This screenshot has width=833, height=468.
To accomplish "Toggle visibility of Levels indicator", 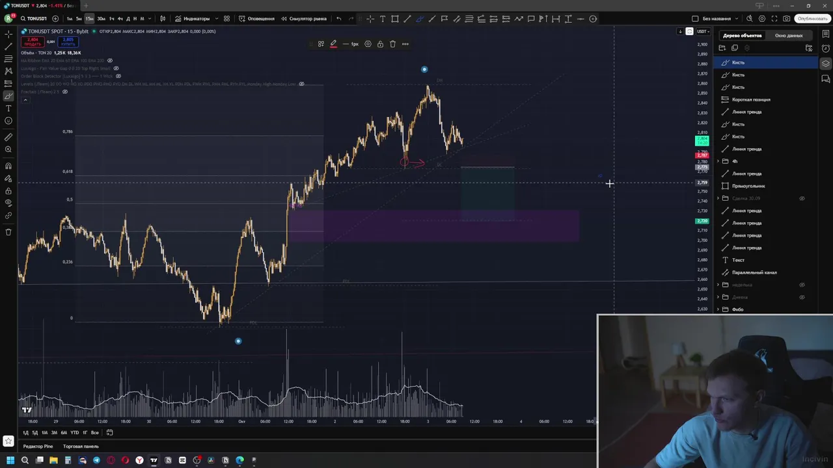I will (301, 84).
